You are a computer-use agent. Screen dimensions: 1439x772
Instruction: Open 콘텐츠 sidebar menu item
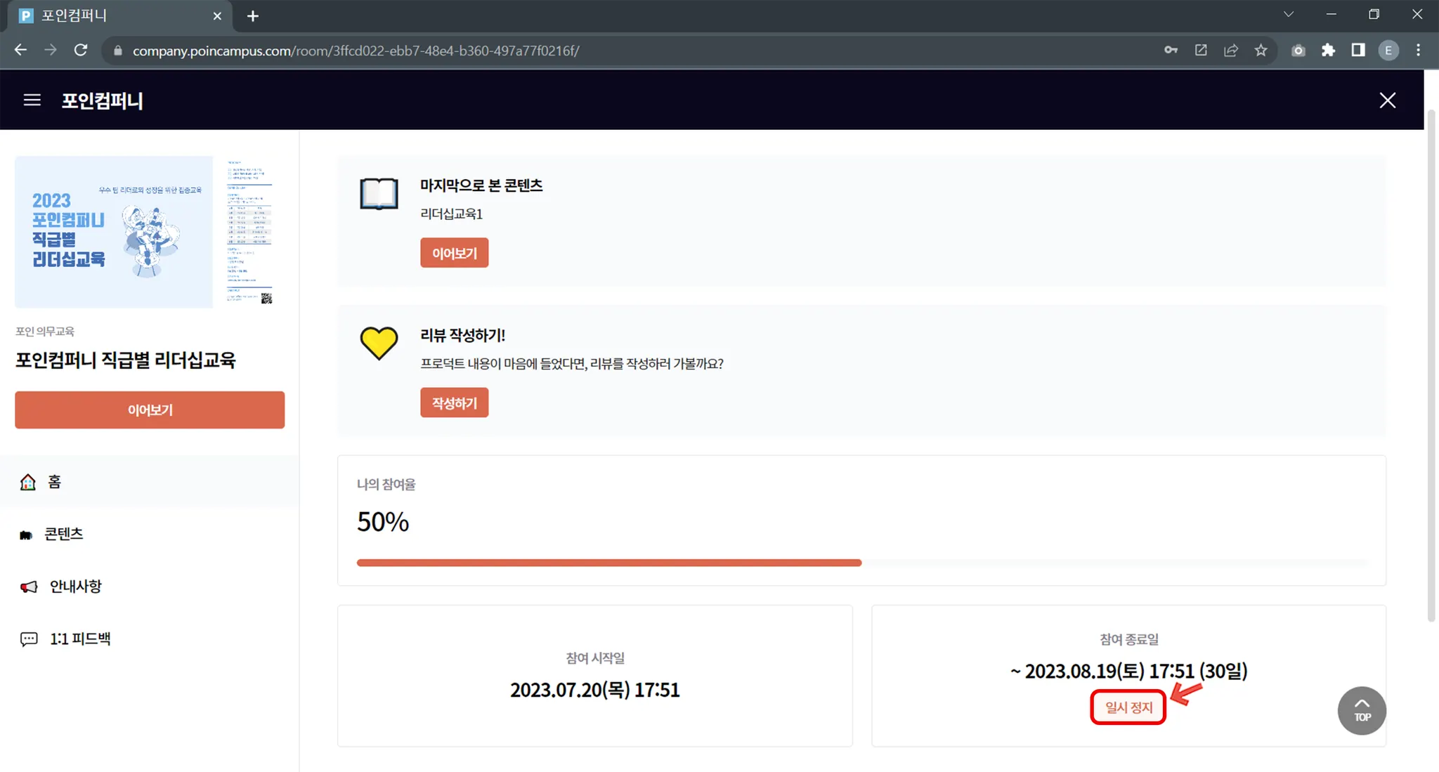click(x=63, y=535)
